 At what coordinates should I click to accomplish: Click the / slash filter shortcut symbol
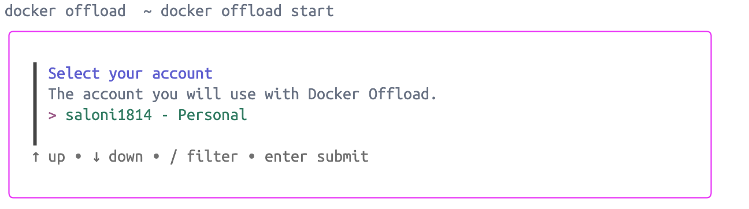click(x=173, y=156)
